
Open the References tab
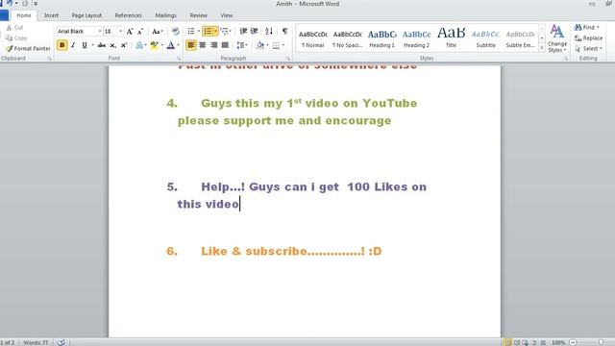(128, 15)
